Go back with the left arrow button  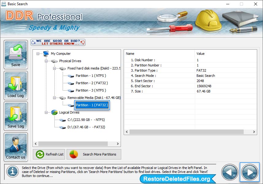click(230, 172)
